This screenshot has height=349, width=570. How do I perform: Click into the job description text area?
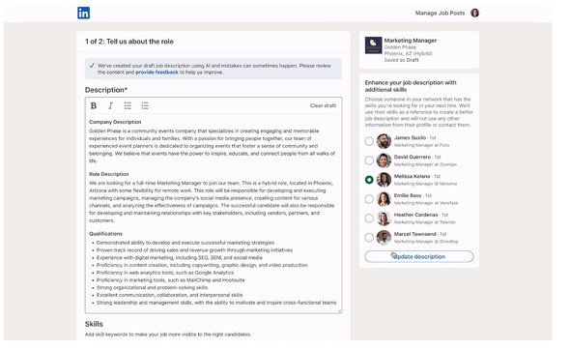pos(214,213)
